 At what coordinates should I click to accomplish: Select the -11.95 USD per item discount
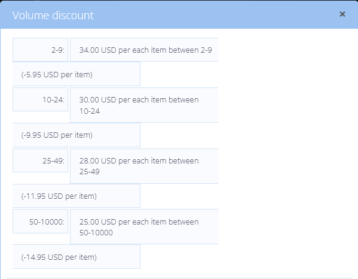(77, 196)
